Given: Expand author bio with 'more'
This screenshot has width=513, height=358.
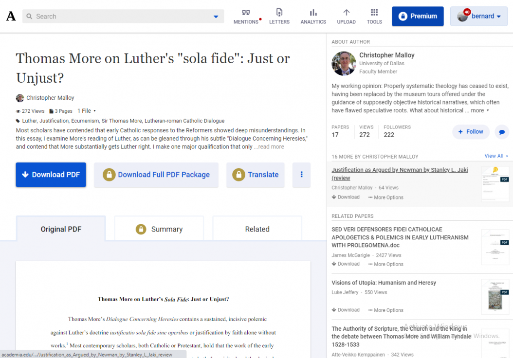Looking at the screenshot, I should click(479, 110).
